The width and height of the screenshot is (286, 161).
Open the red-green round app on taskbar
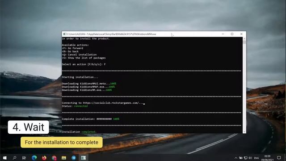pyautogui.click(x=54, y=158)
